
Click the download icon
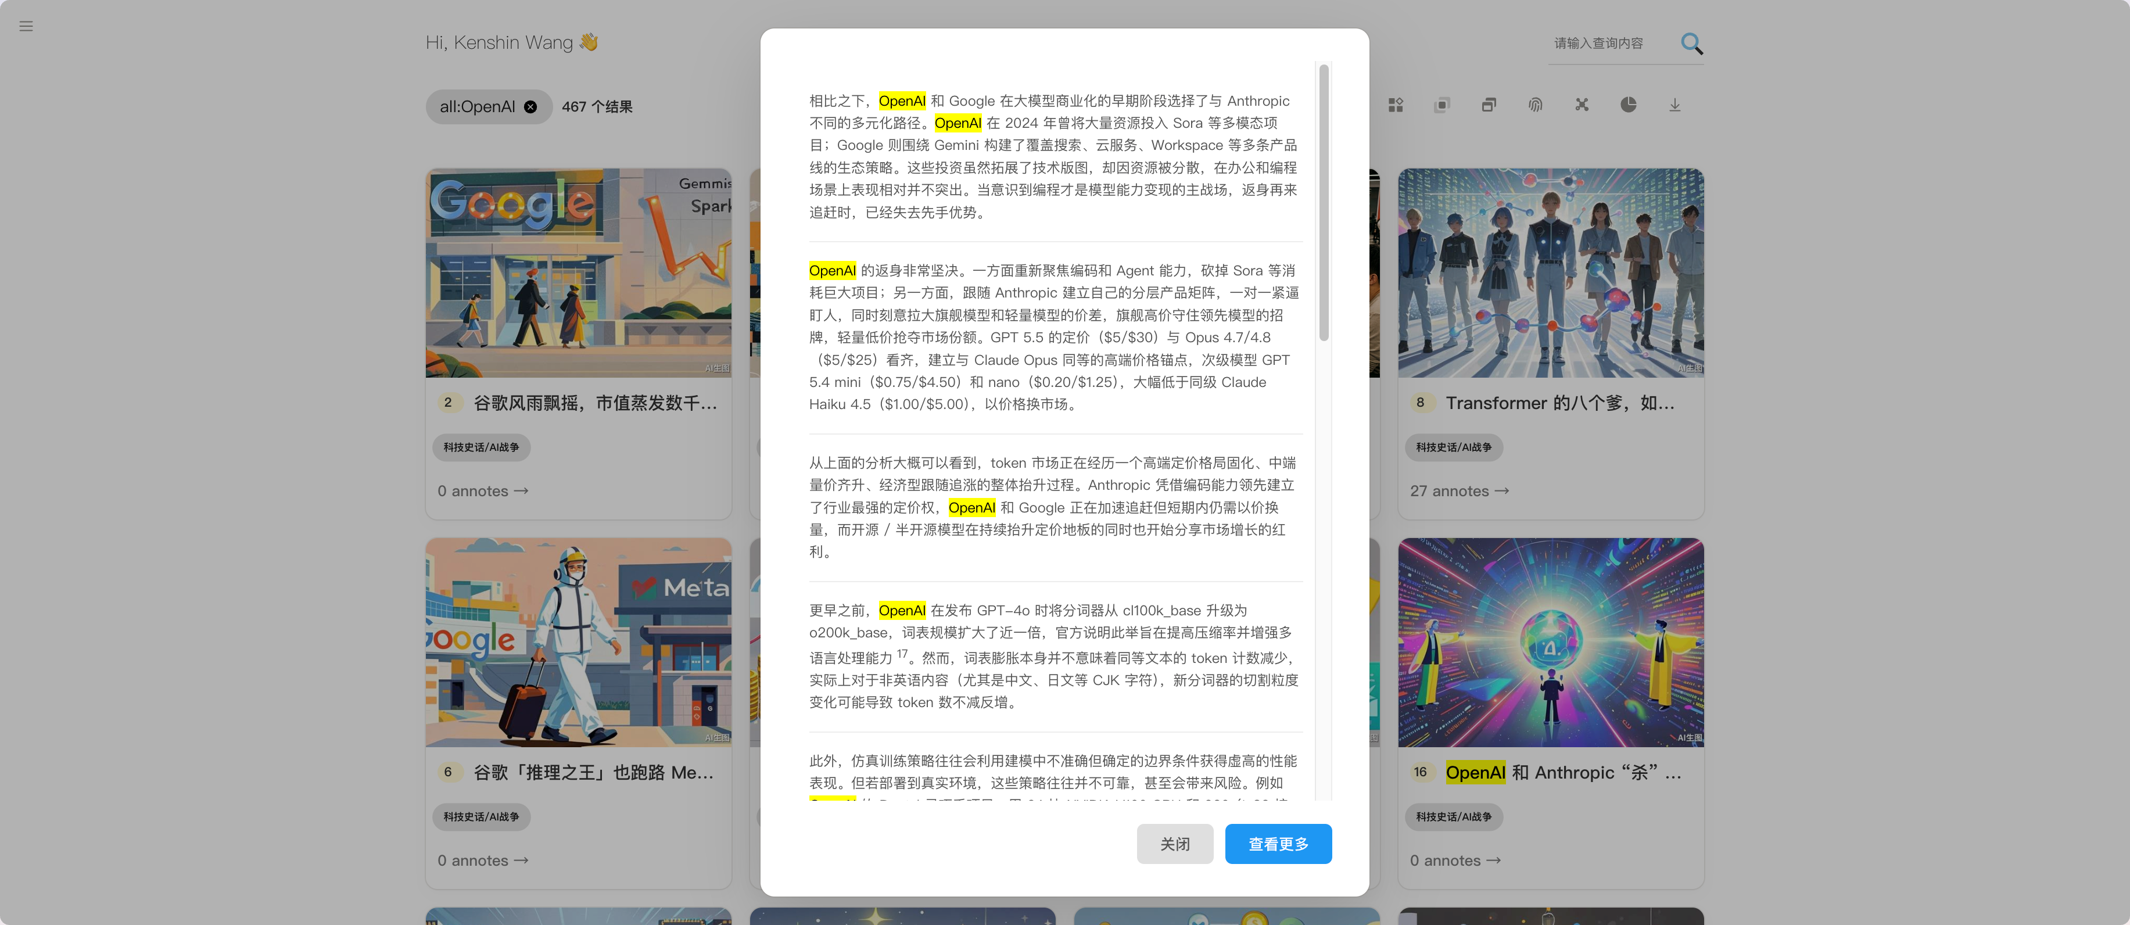1674,105
